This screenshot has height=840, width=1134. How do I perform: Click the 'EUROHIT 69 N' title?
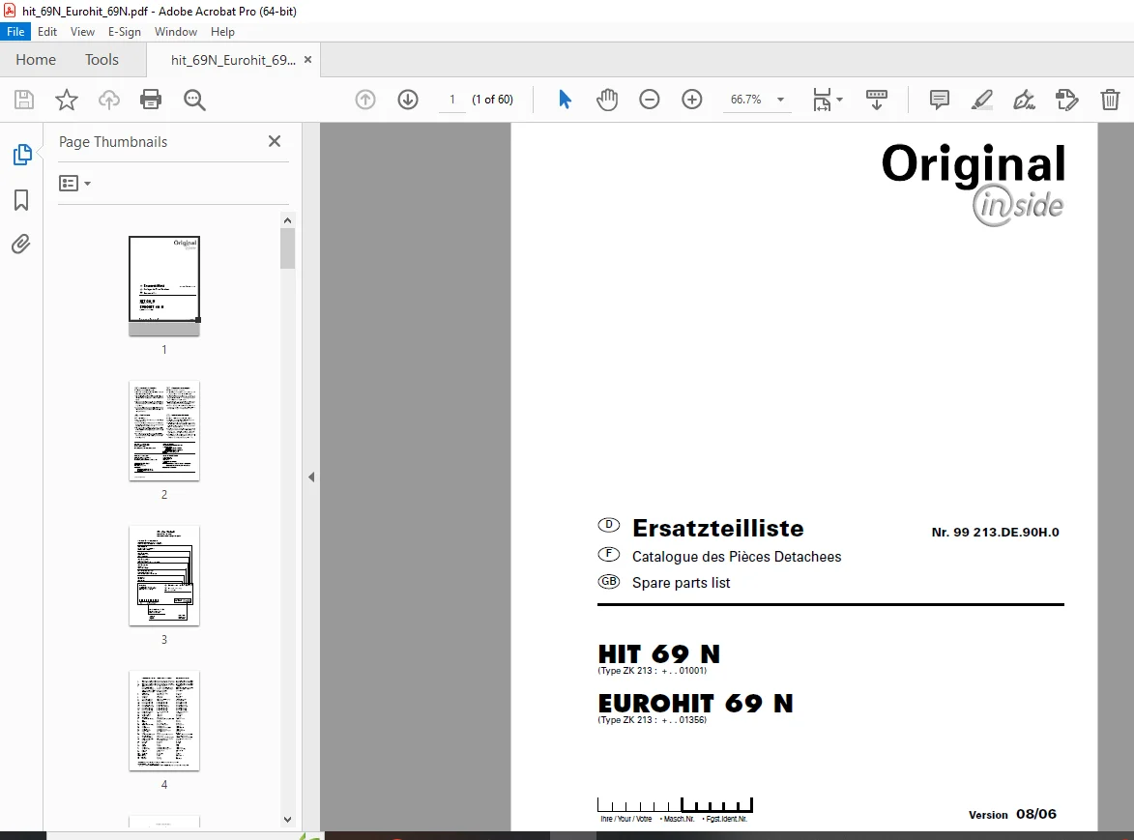click(x=696, y=704)
